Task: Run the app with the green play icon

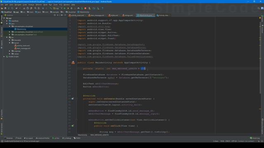Action: (x=65, y=8)
